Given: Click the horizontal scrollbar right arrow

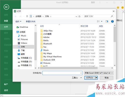Looking at the screenshot, I should 112,68.
